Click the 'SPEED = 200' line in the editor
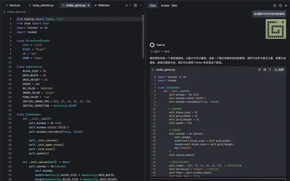Screen dimensions: 290x181 tap(31, 84)
